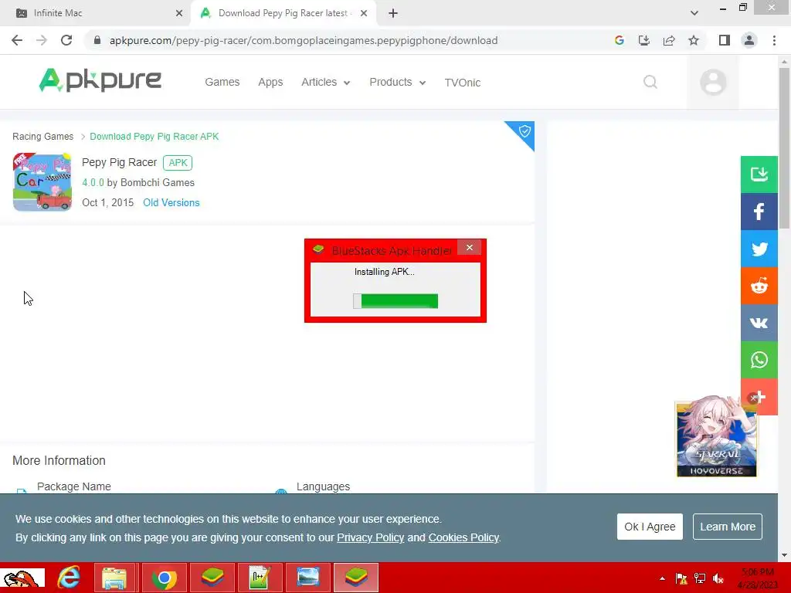Select the Download Pepy Pig Racer tab
The image size is (791, 593).
[x=283, y=13]
